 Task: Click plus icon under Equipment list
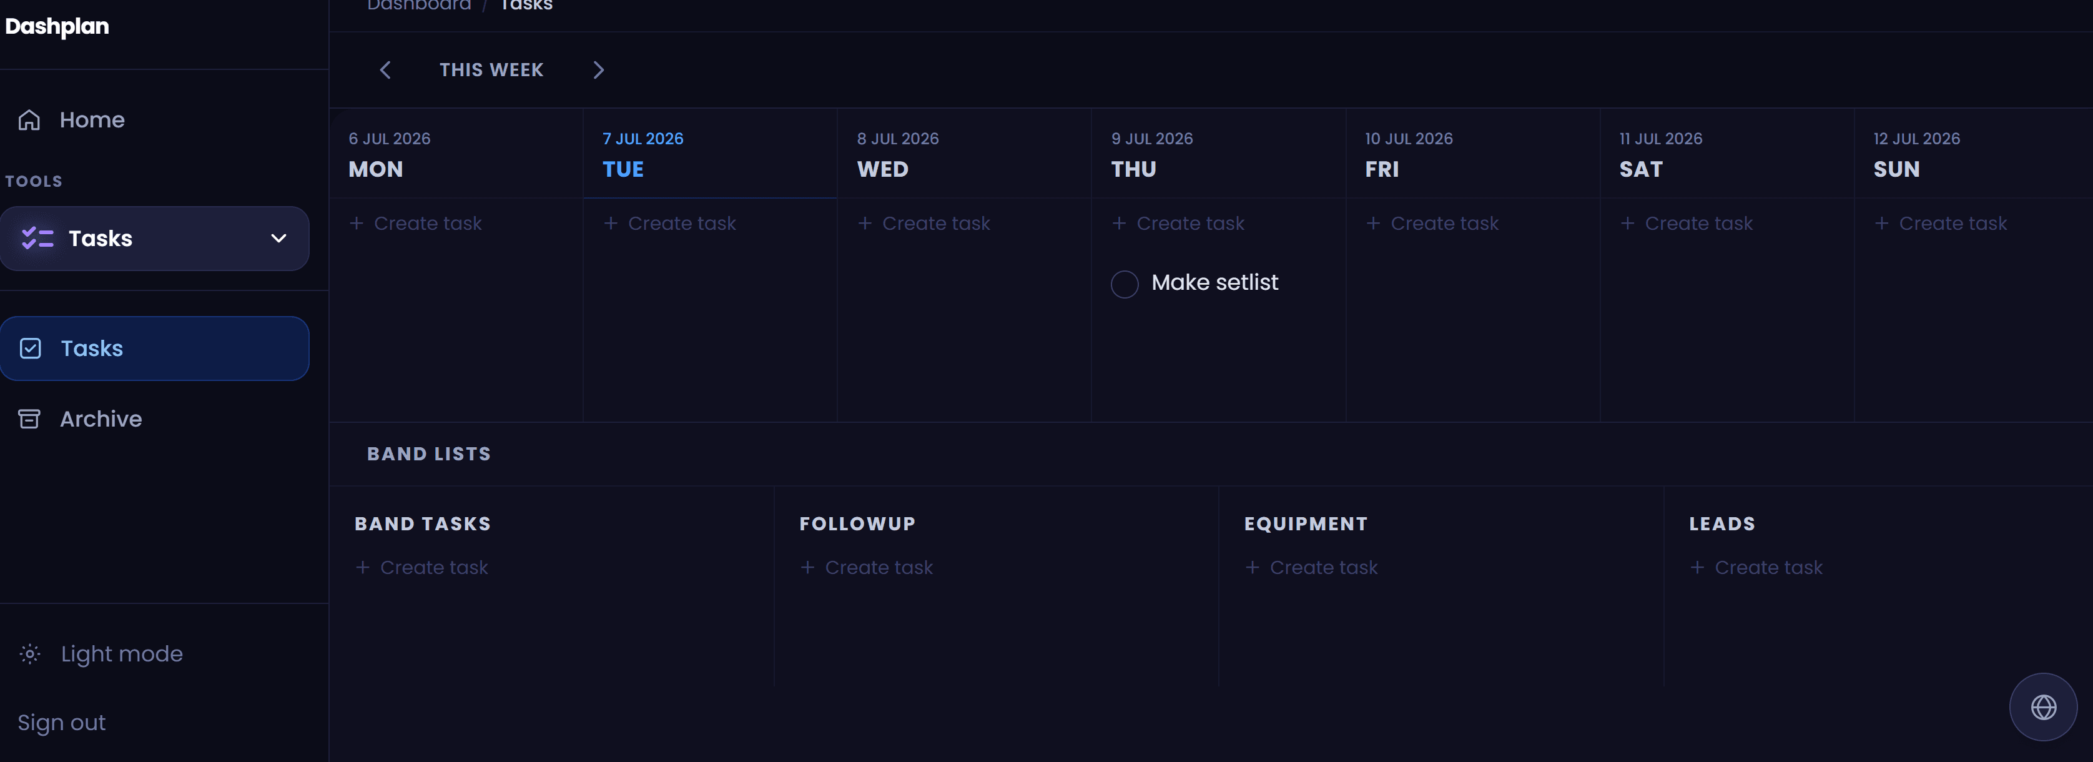1252,567
